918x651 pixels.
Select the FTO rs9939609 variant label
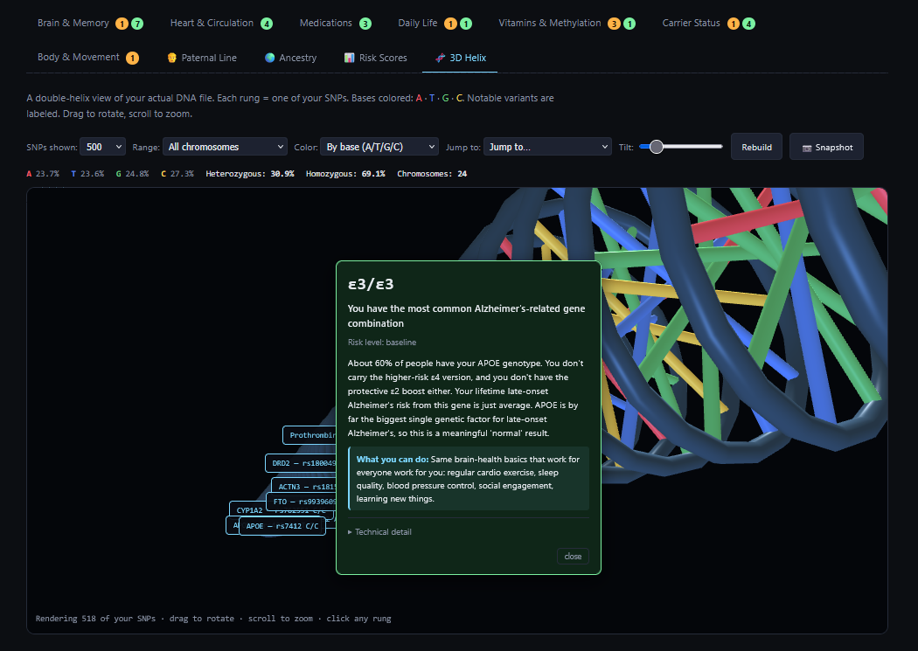click(x=302, y=502)
